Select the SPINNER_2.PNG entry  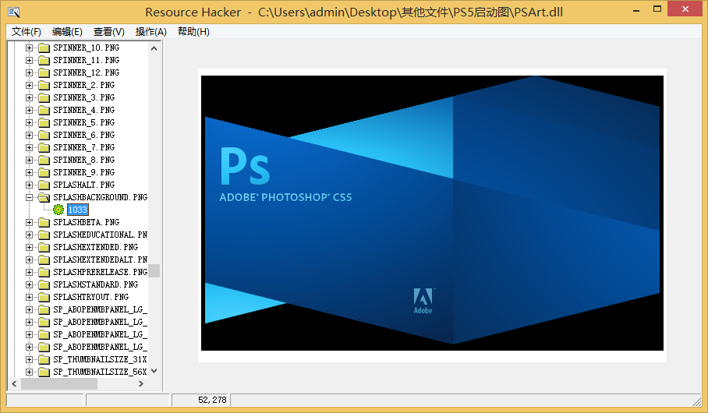[84, 85]
